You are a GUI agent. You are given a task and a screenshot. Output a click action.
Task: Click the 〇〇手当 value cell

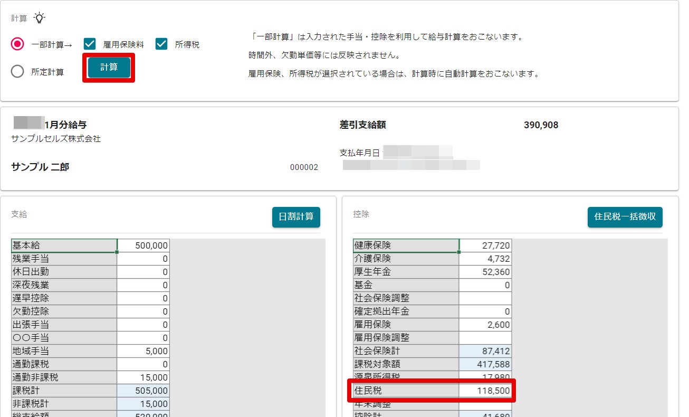(143, 338)
